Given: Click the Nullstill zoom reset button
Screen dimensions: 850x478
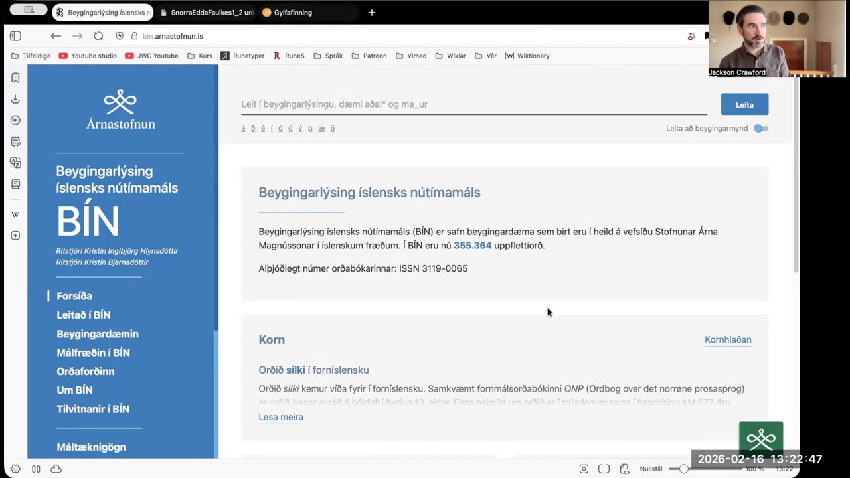Looking at the screenshot, I should pos(651,469).
